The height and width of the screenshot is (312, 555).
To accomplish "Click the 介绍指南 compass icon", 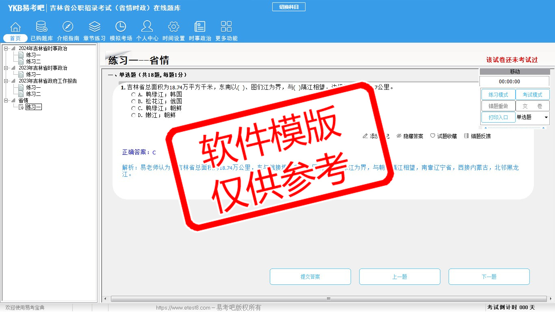I will tap(68, 27).
